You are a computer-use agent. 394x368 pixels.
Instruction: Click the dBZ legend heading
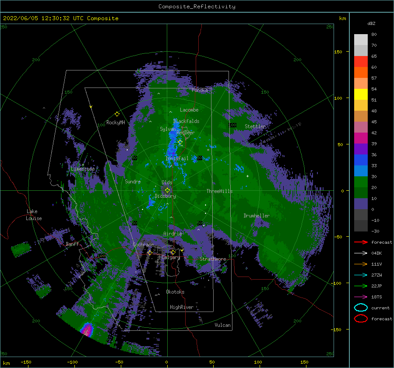371,23
